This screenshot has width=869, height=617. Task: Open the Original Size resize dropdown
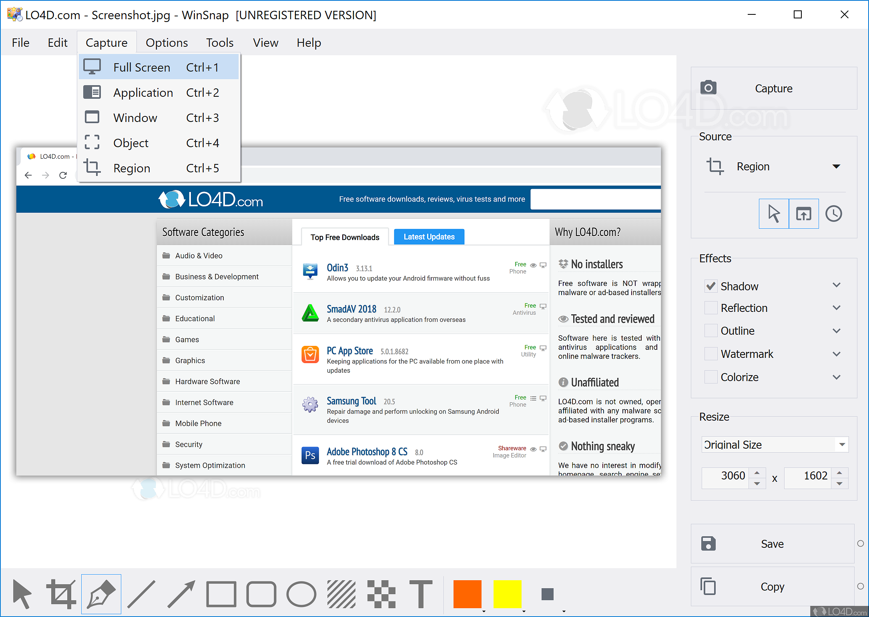(x=842, y=445)
